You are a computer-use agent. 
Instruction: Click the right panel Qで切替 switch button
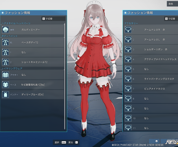coord(171,19)
